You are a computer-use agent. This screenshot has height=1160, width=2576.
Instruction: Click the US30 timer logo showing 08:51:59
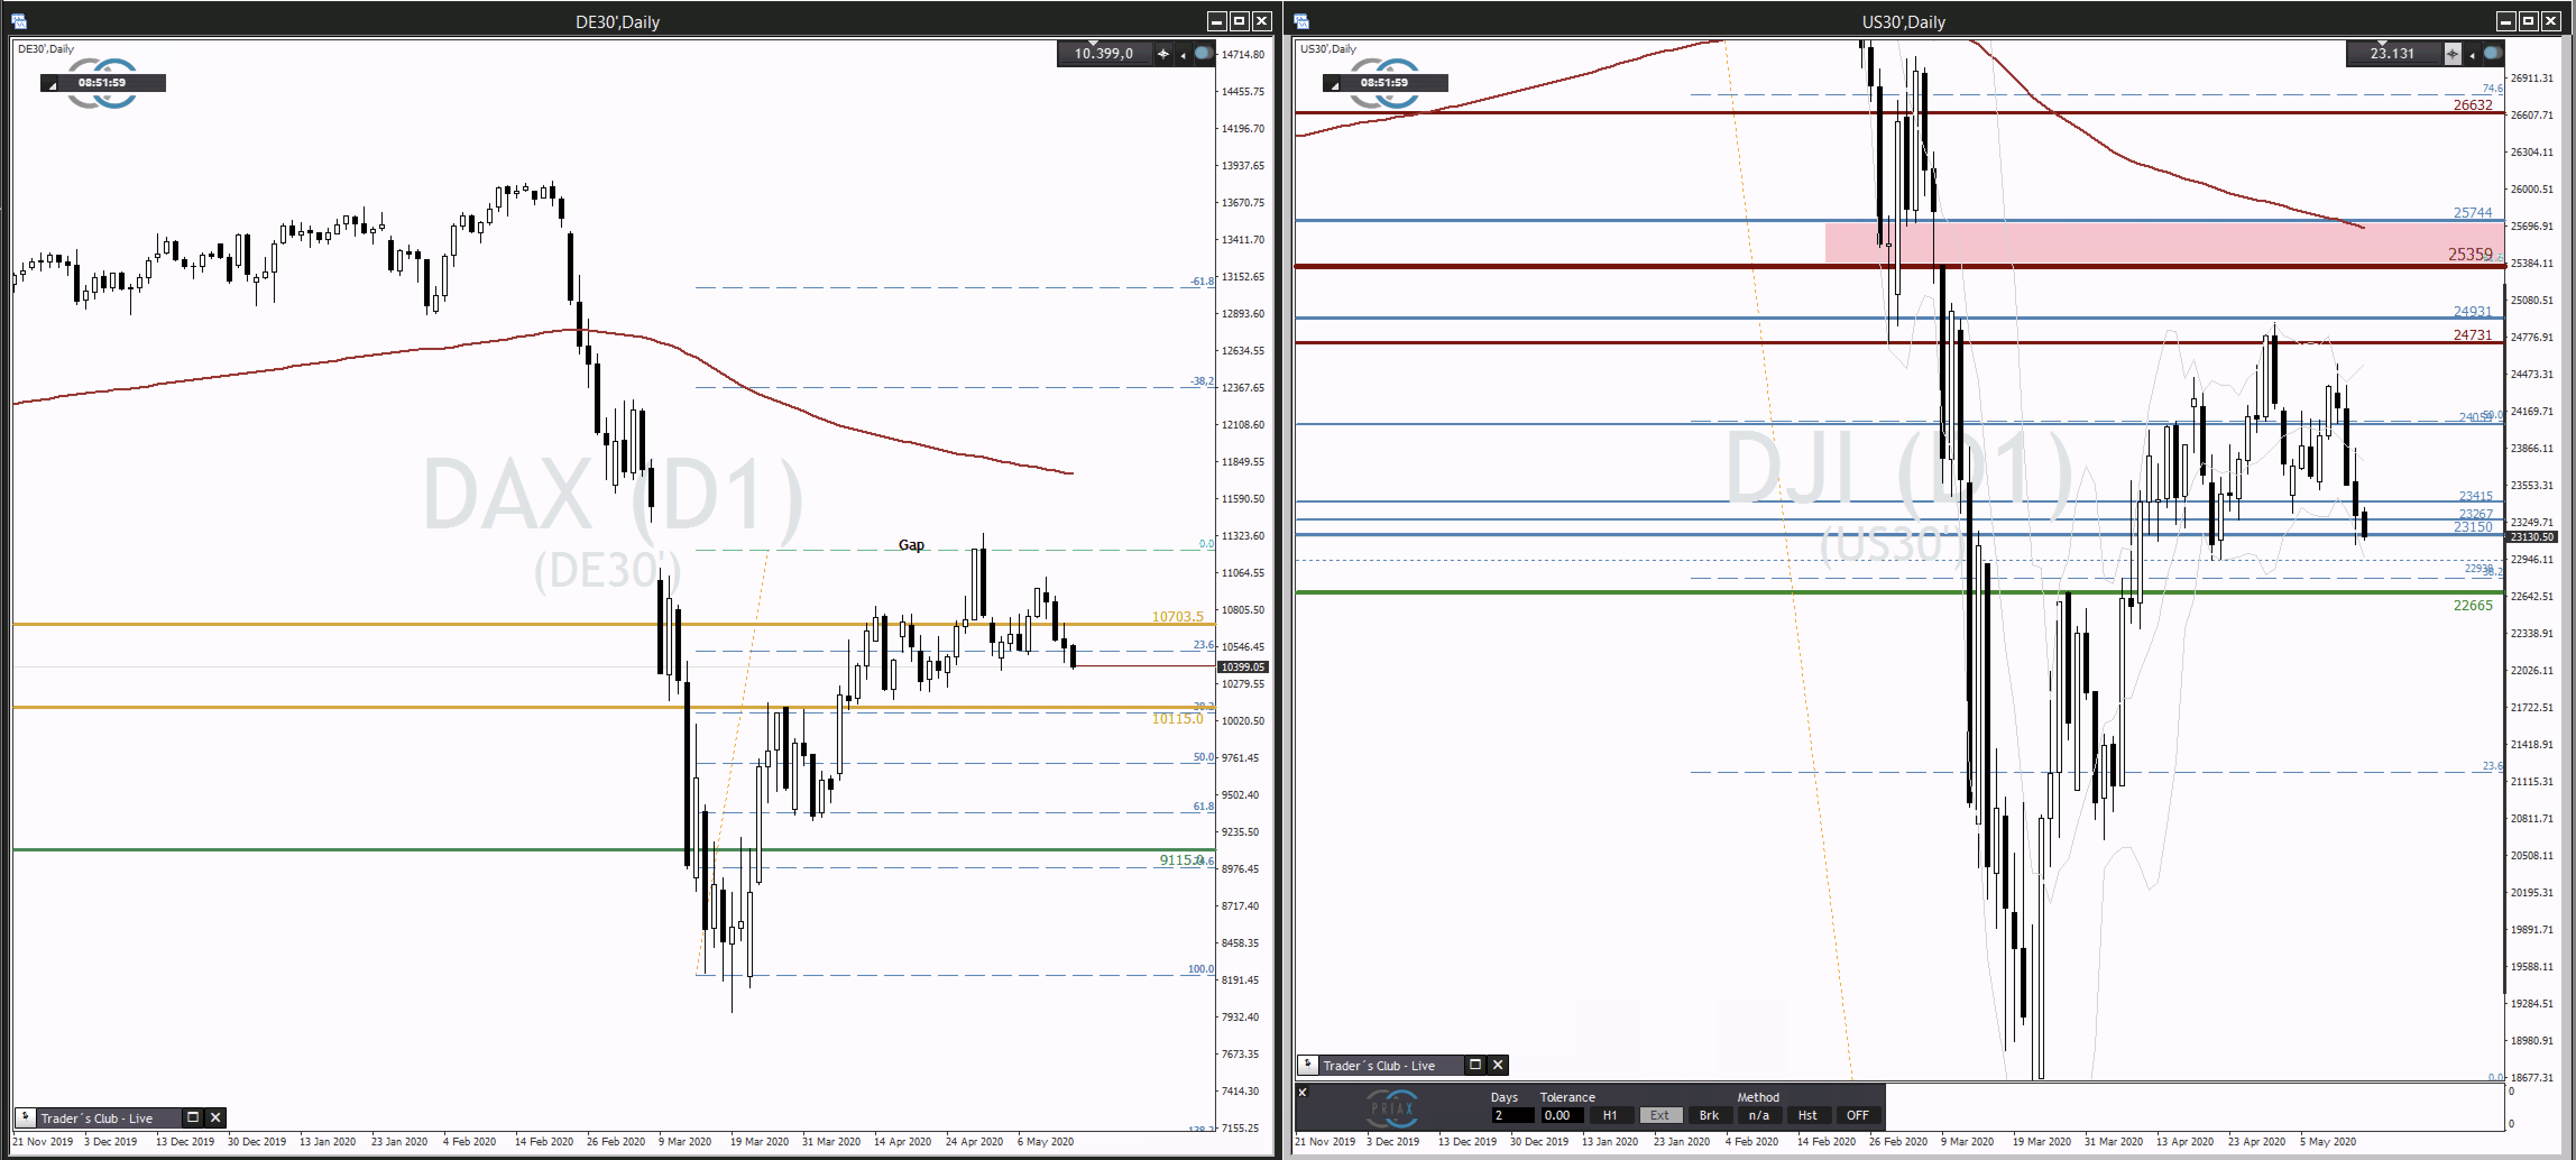1385,83
